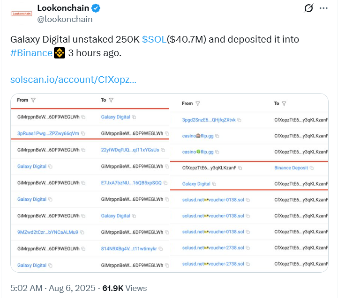338x298 pixels.
Task: Copy the 9MZwd2tCzr...bYNCaALMu9 address
Action: (82, 233)
